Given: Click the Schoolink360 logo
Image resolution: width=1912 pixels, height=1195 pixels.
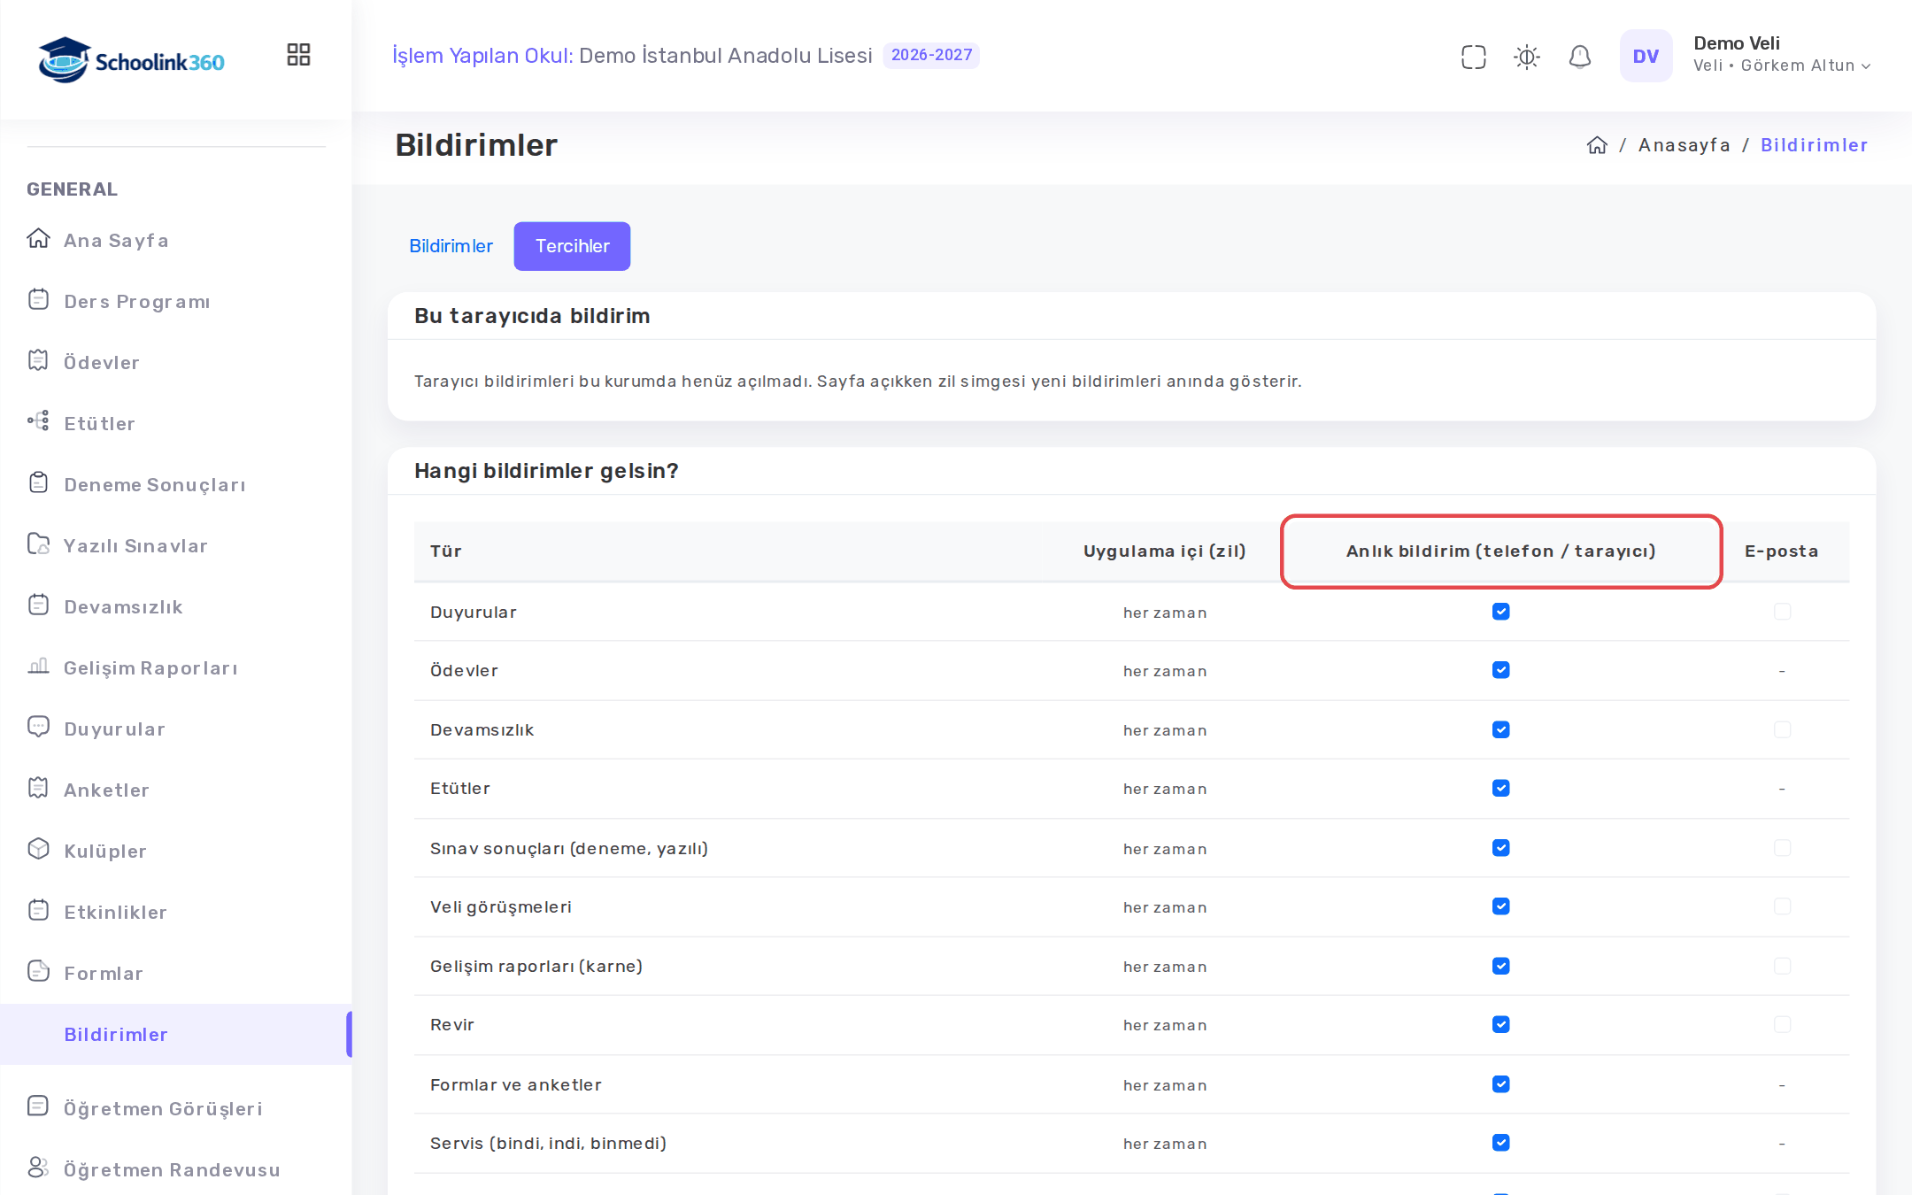Looking at the screenshot, I should coord(131,60).
